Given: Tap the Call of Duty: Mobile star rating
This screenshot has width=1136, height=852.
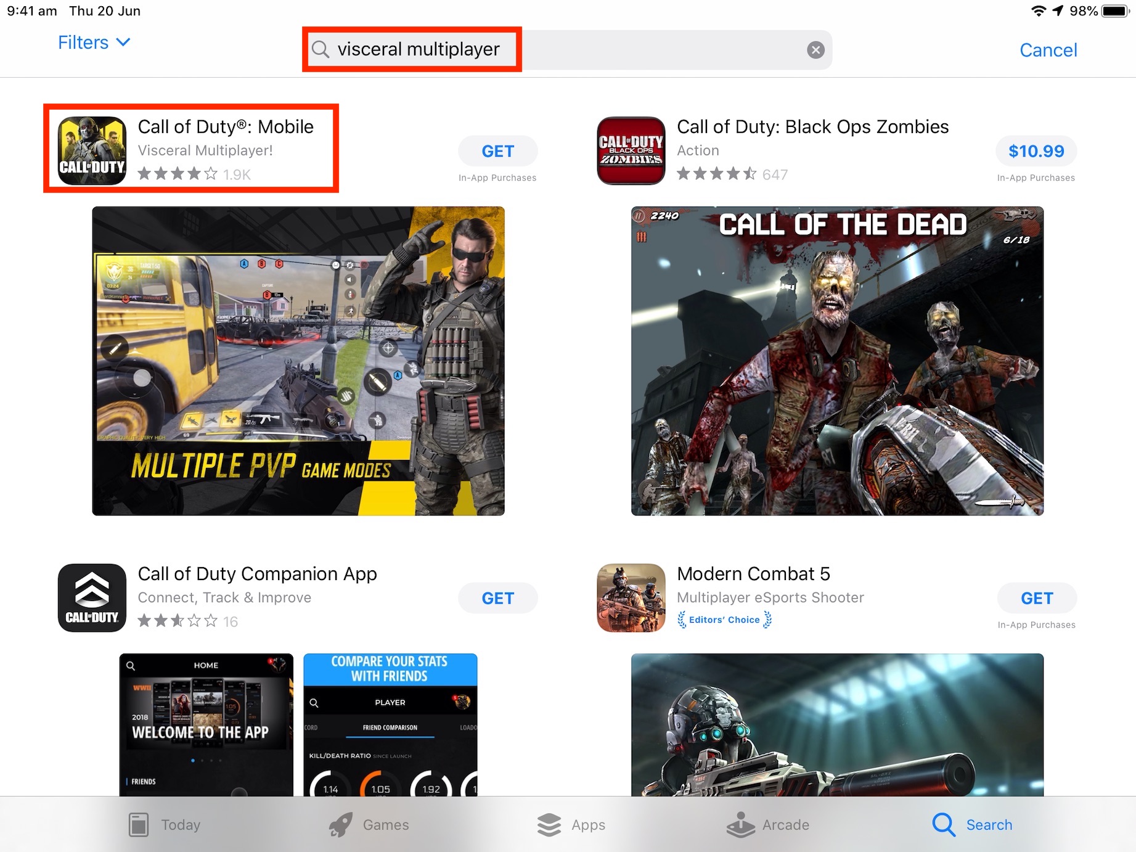Looking at the screenshot, I should pos(178,174).
